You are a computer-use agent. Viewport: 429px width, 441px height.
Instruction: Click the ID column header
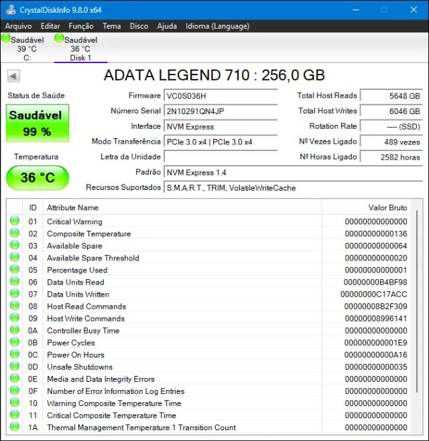coord(33,207)
